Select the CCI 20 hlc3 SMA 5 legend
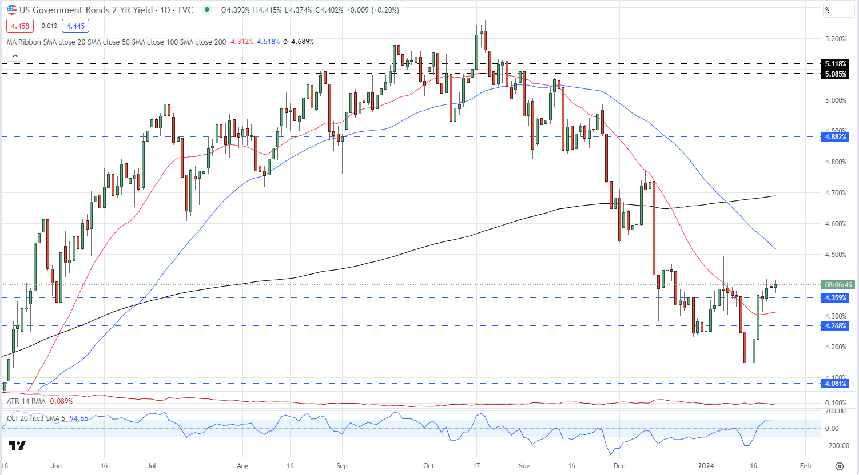Screen dimensions: 859x475 37,418
